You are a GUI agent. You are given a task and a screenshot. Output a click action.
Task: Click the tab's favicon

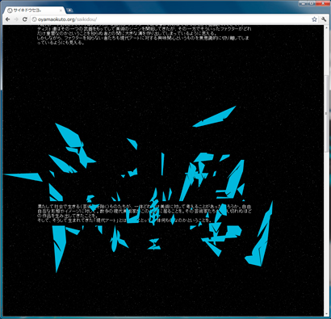tap(10, 10)
